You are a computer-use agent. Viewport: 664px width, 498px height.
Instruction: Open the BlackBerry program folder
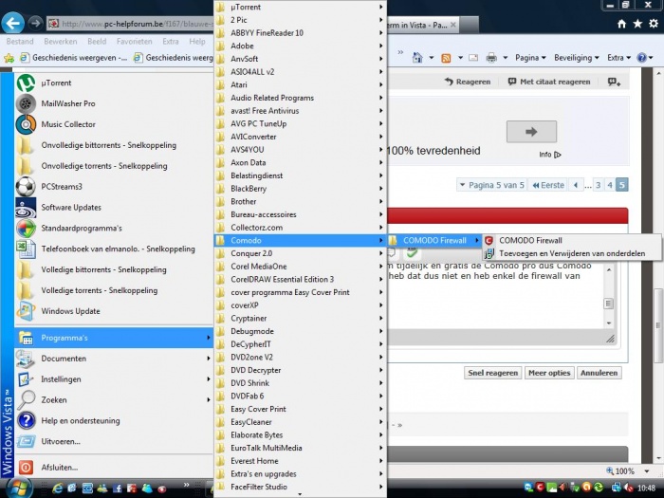301,189
